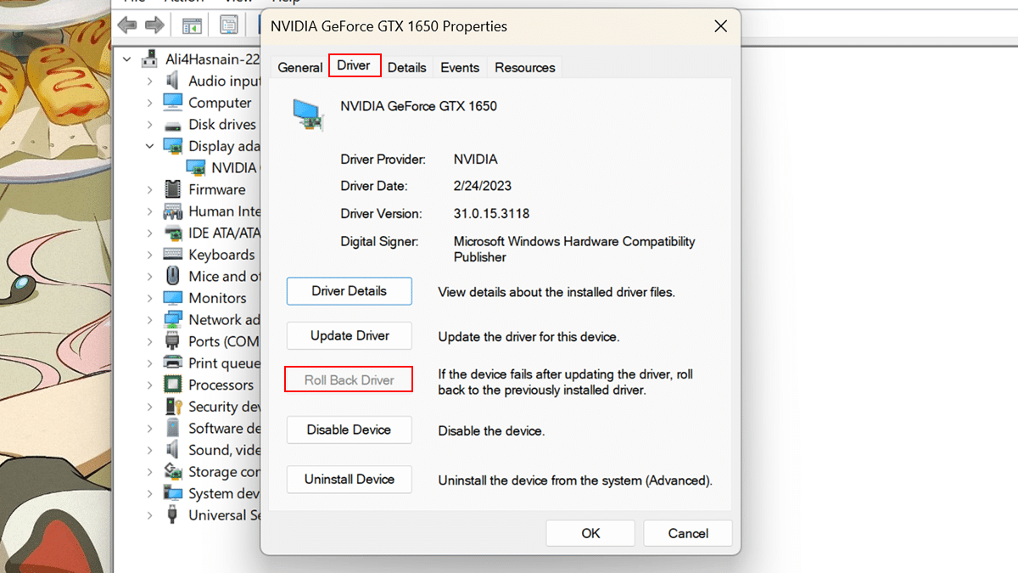
Task: Click the forward arrow toolbar icon
Action: pos(154,25)
